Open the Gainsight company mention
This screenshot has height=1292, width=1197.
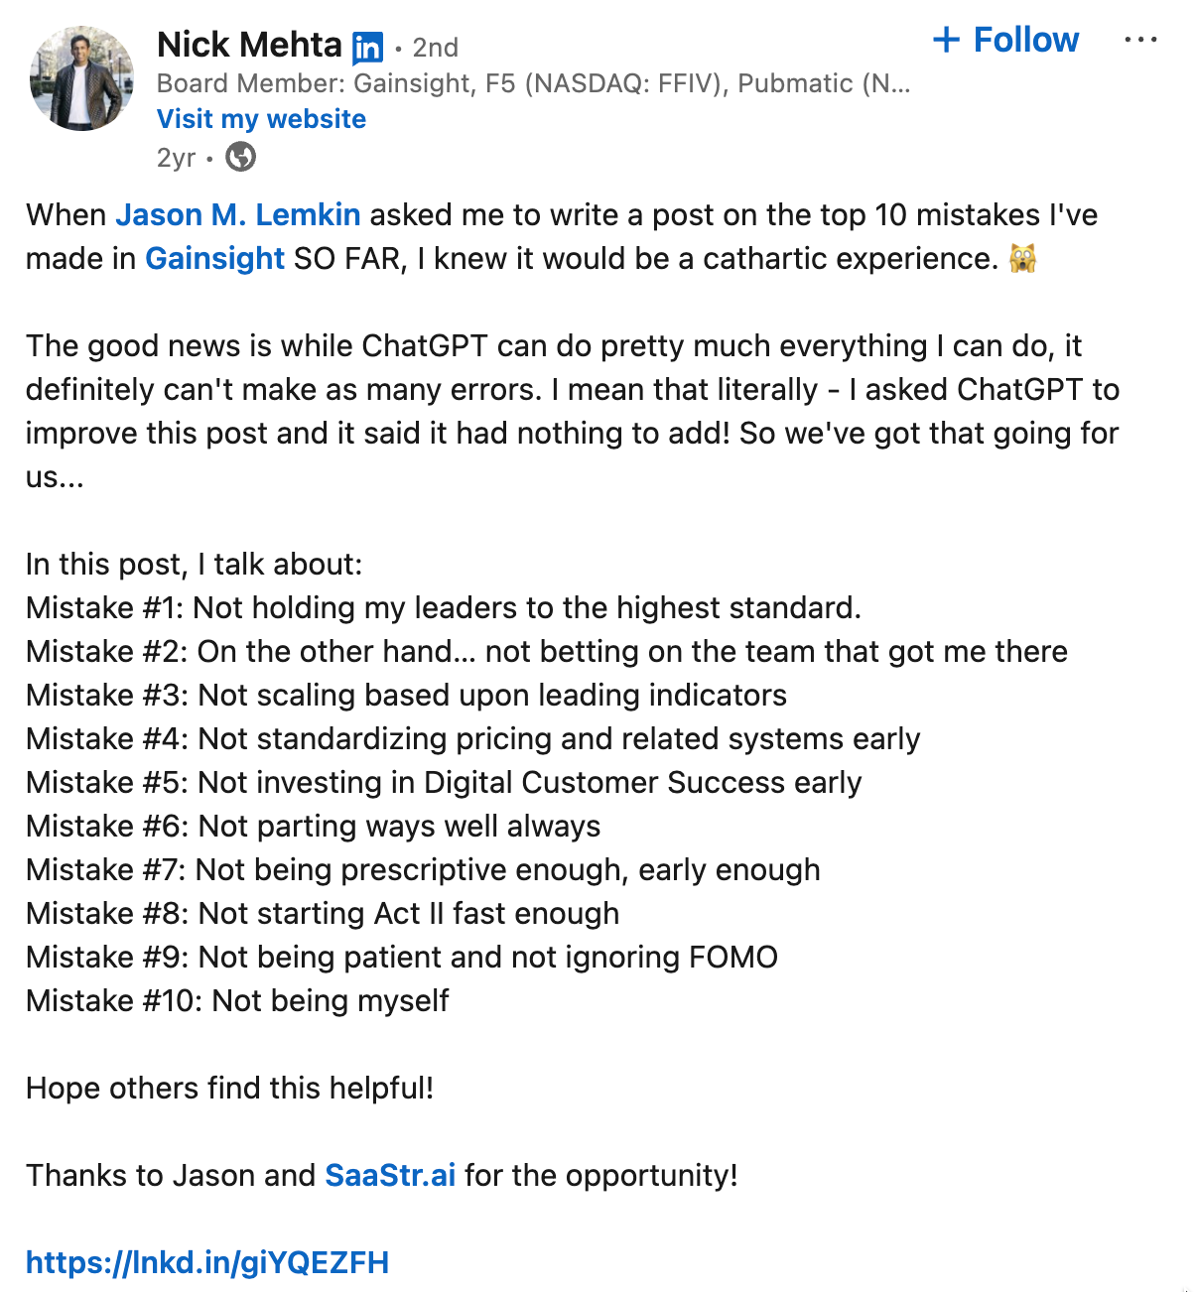(214, 258)
